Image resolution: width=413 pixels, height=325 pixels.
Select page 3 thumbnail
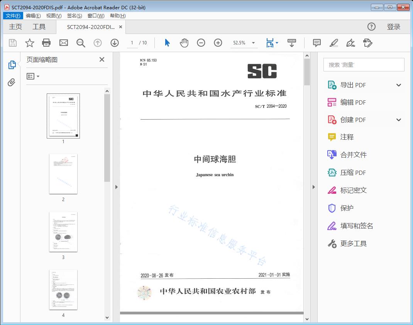click(63, 232)
